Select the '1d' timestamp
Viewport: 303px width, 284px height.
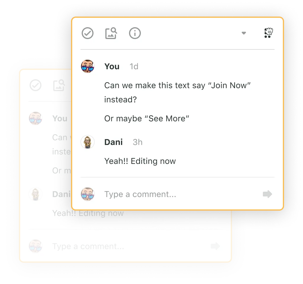pos(134,67)
